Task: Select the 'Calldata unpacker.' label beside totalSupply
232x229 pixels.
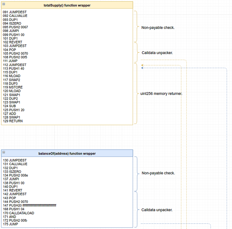Action: pyautogui.click(x=157, y=53)
